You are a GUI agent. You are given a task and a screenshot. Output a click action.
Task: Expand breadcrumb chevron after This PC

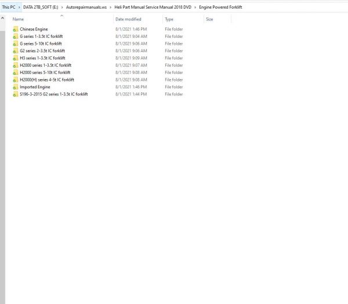pyautogui.click(x=19, y=8)
